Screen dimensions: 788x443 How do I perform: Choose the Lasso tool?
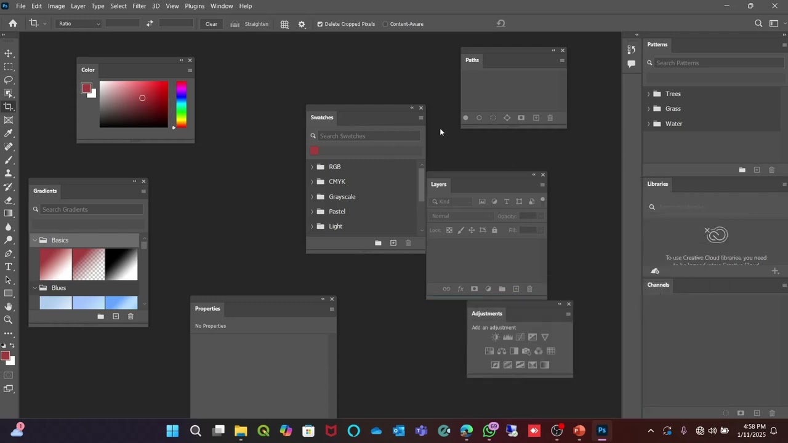(9, 80)
